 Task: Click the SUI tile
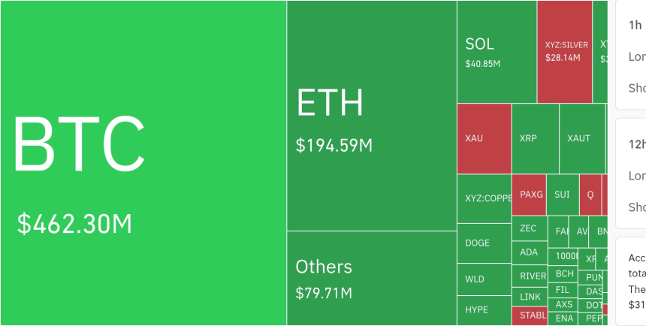563,195
